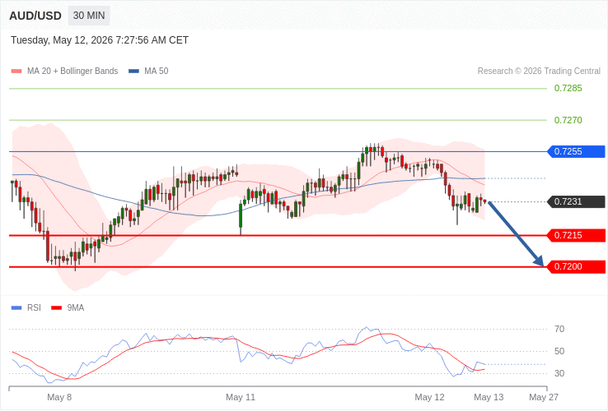The width and height of the screenshot is (608, 411).
Task: Click the pink MA 20 legend swatch
Action: [16, 72]
